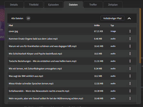This screenshot has width=143, height=107.
Task: Open three-dot menu for Wieso Kinder file
Action: [130, 84]
